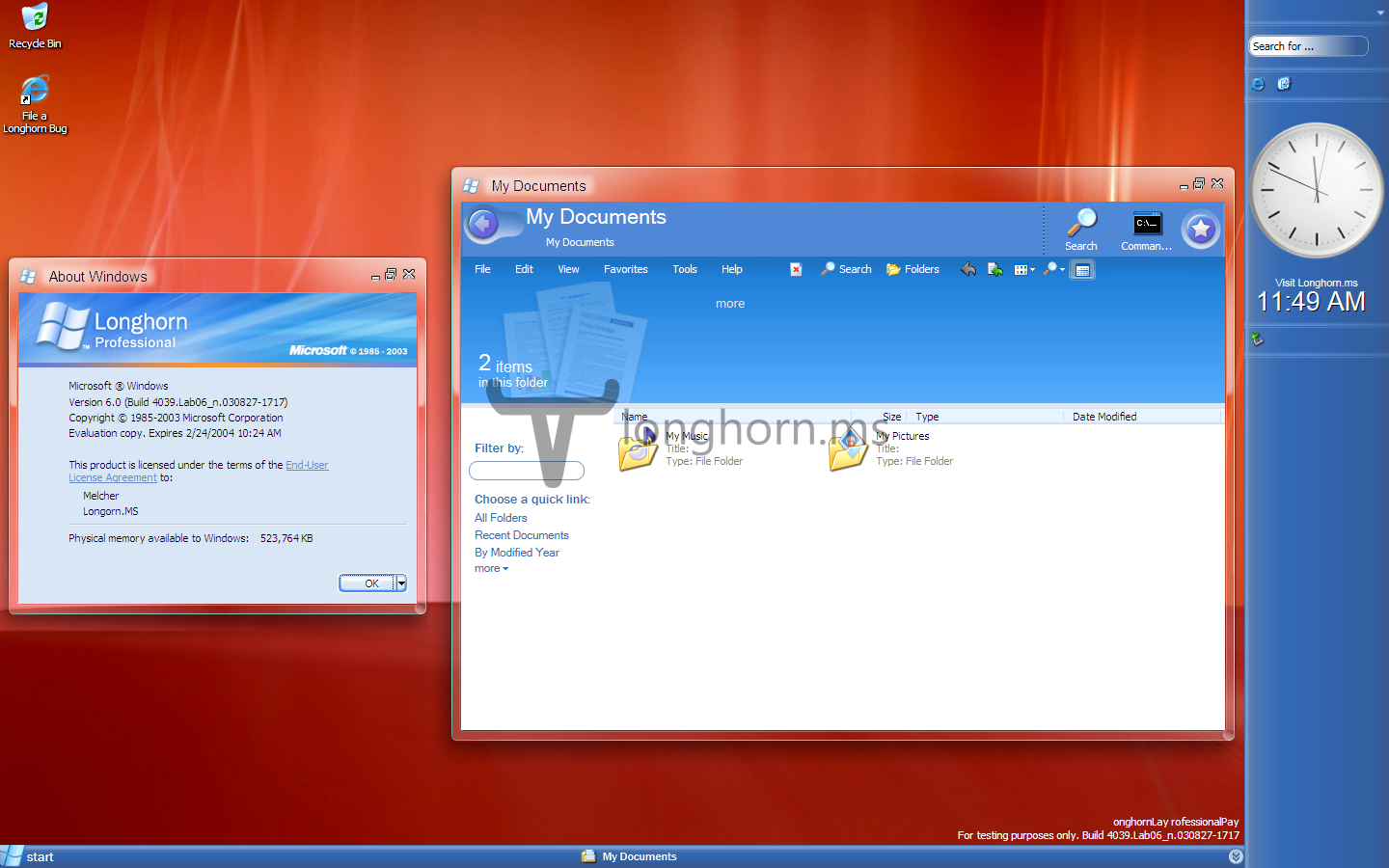This screenshot has width=1389, height=868.
Task: Sort by the Type column header
Action: [x=986, y=417]
